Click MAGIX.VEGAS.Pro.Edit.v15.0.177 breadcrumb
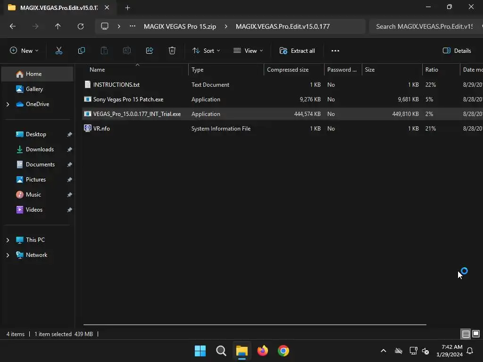This screenshot has height=362, width=483. point(283,26)
